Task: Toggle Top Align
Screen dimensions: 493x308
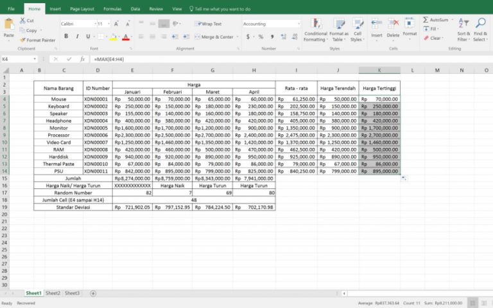Action: pyautogui.click(x=141, y=24)
